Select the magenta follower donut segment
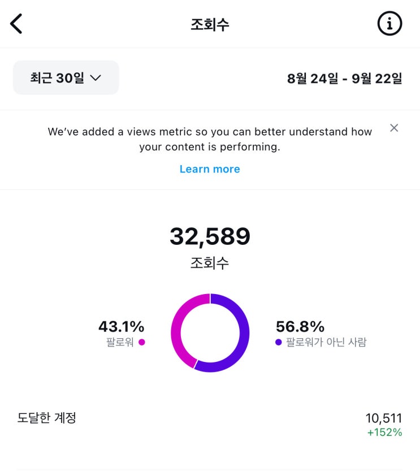The width and height of the screenshot is (420, 475). click(x=179, y=325)
